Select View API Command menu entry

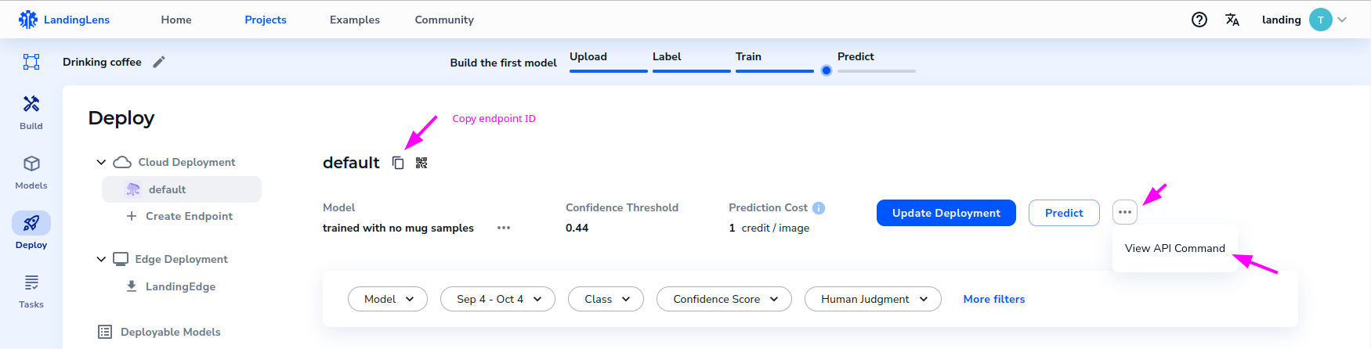[1175, 248]
